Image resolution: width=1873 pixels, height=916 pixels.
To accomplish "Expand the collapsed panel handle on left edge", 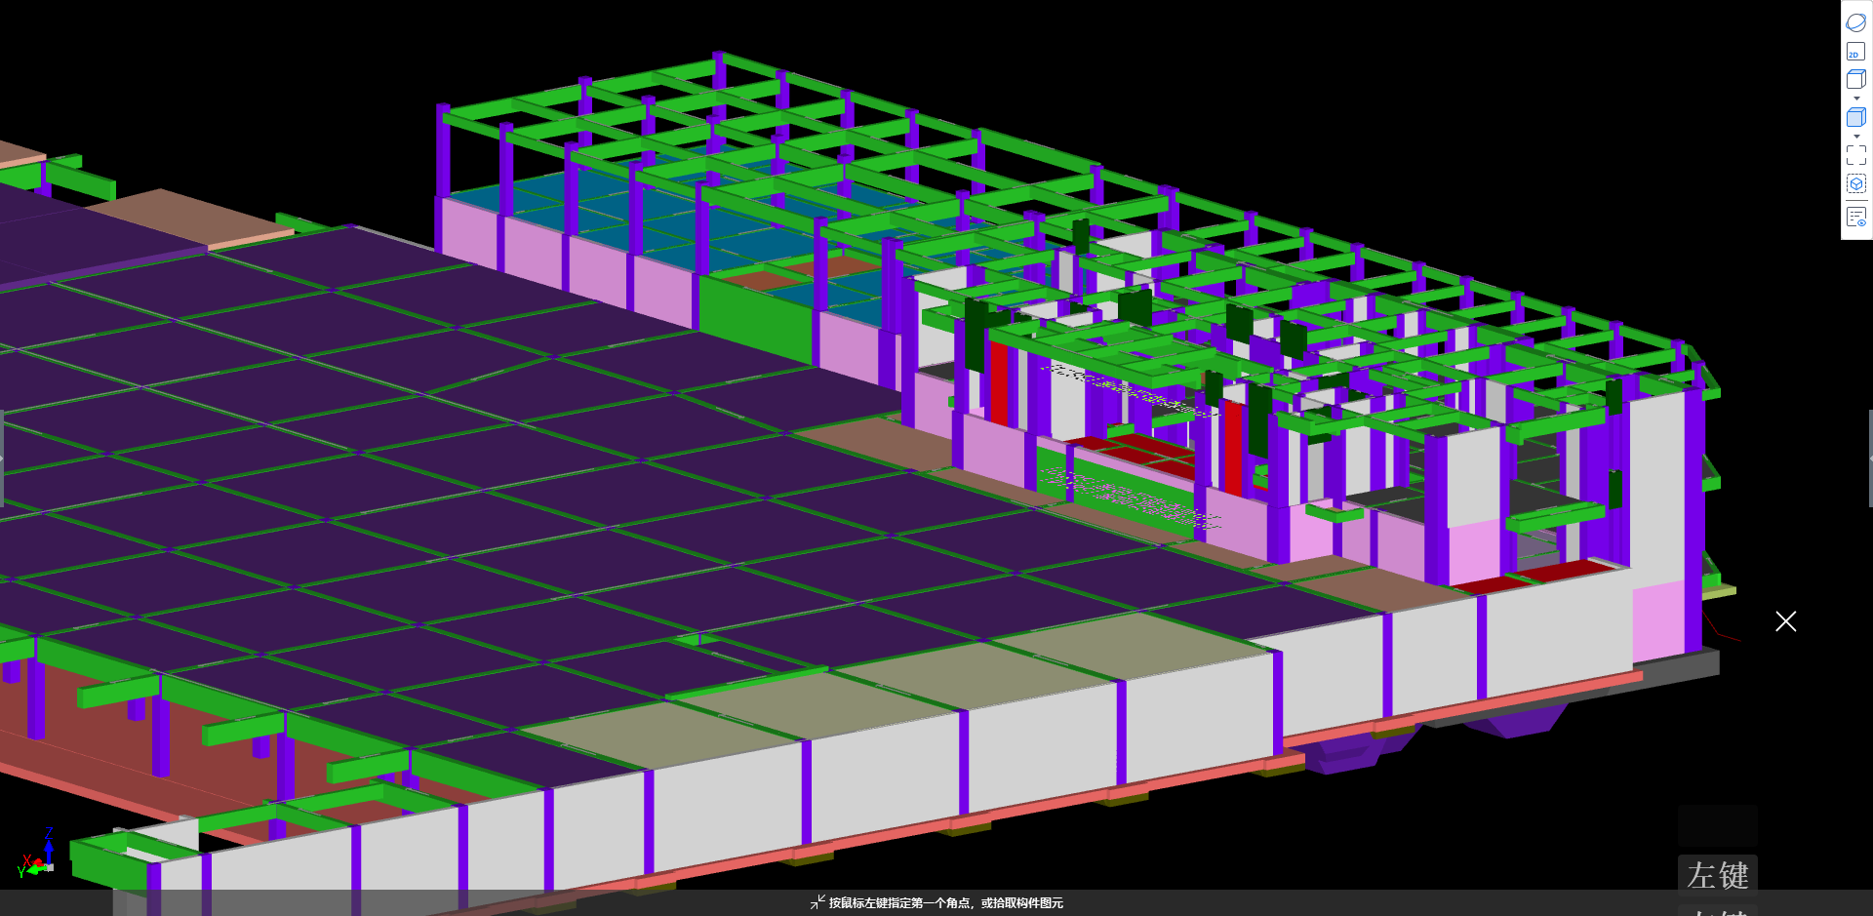I will click(2, 458).
